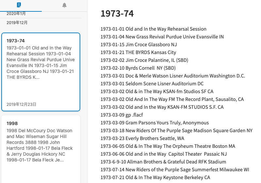Click the 1973-74 card title text

(x=15, y=41)
